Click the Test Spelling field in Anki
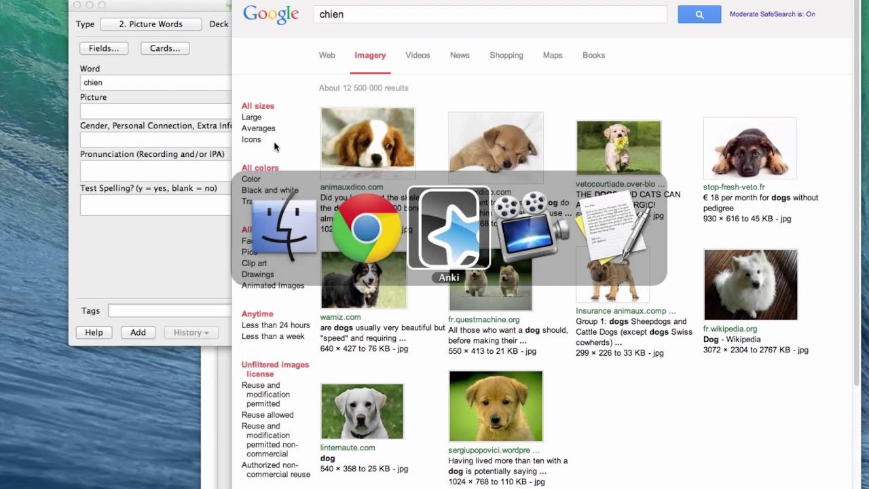This screenshot has width=869, height=489. (x=155, y=204)
